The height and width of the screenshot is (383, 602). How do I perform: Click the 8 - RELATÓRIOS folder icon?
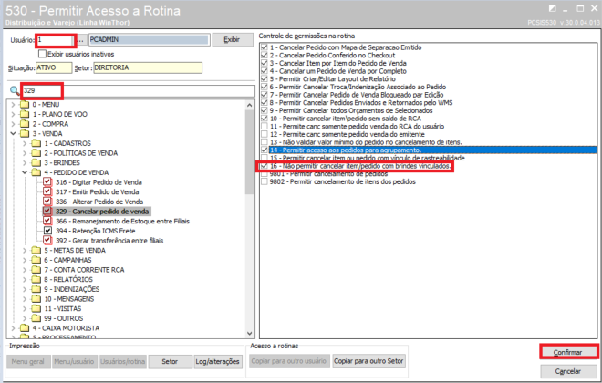[36, 279]
